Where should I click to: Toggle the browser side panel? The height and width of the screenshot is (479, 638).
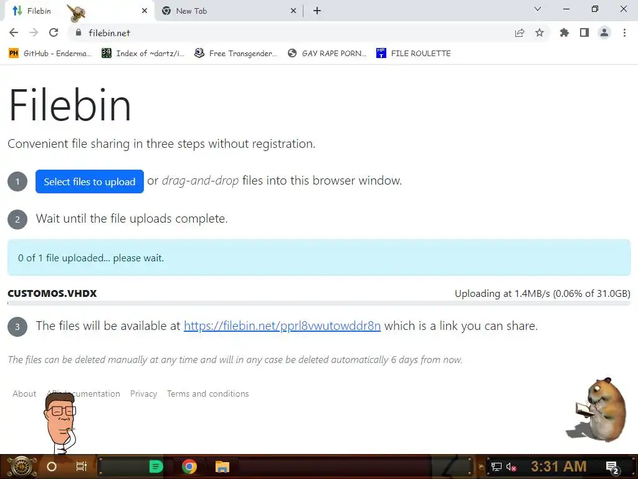(x=584, y=32)
